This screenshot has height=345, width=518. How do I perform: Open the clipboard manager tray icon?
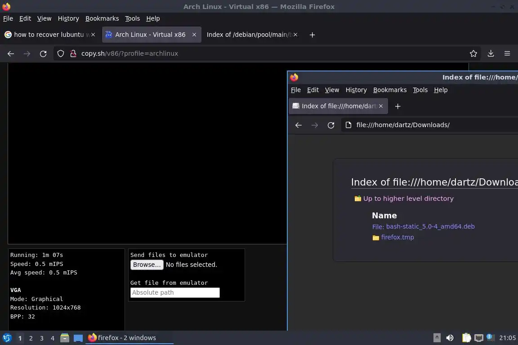point(466,338)
